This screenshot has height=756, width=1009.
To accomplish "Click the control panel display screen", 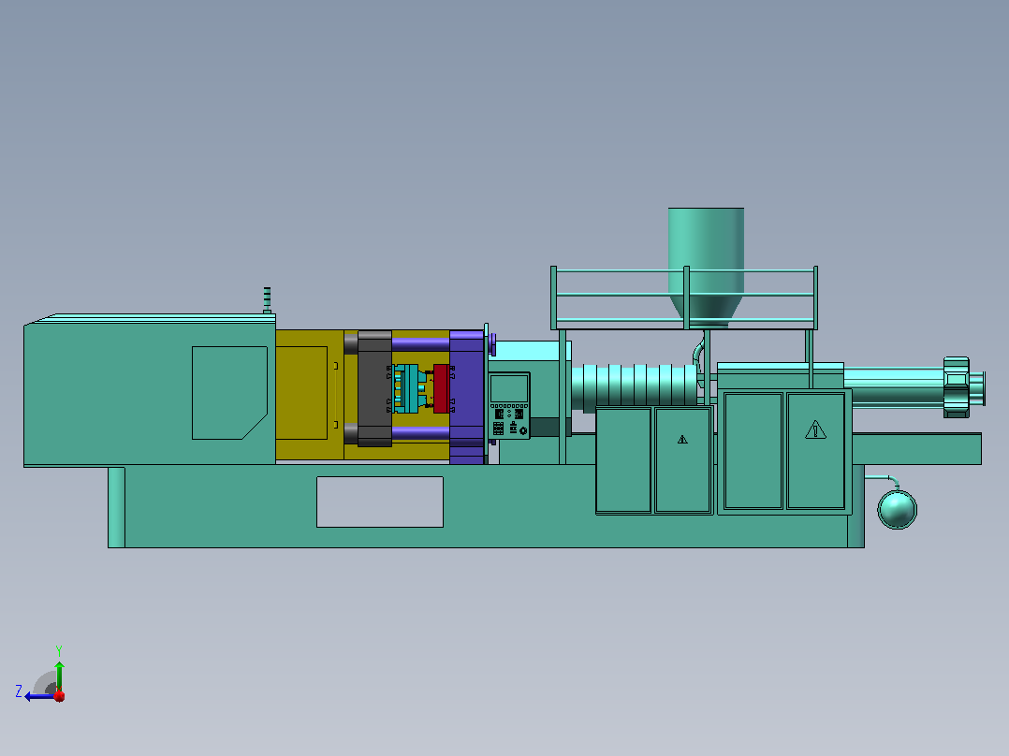I will coord(509,388).
